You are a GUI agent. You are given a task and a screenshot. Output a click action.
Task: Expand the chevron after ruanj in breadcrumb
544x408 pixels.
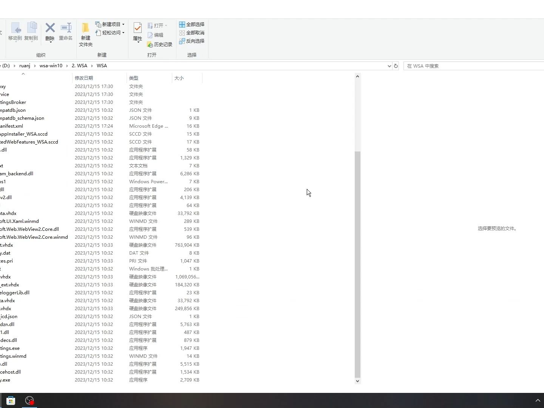[x=35, y=66]
